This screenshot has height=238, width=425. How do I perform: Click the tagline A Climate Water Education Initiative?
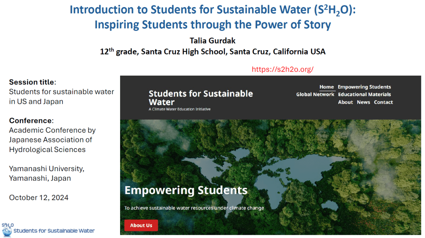point(179,109)
